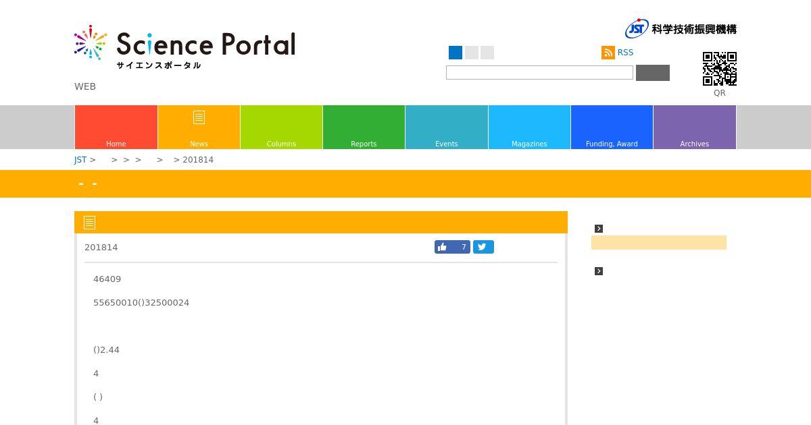Open the Home navigation tab

pos(116,127)
